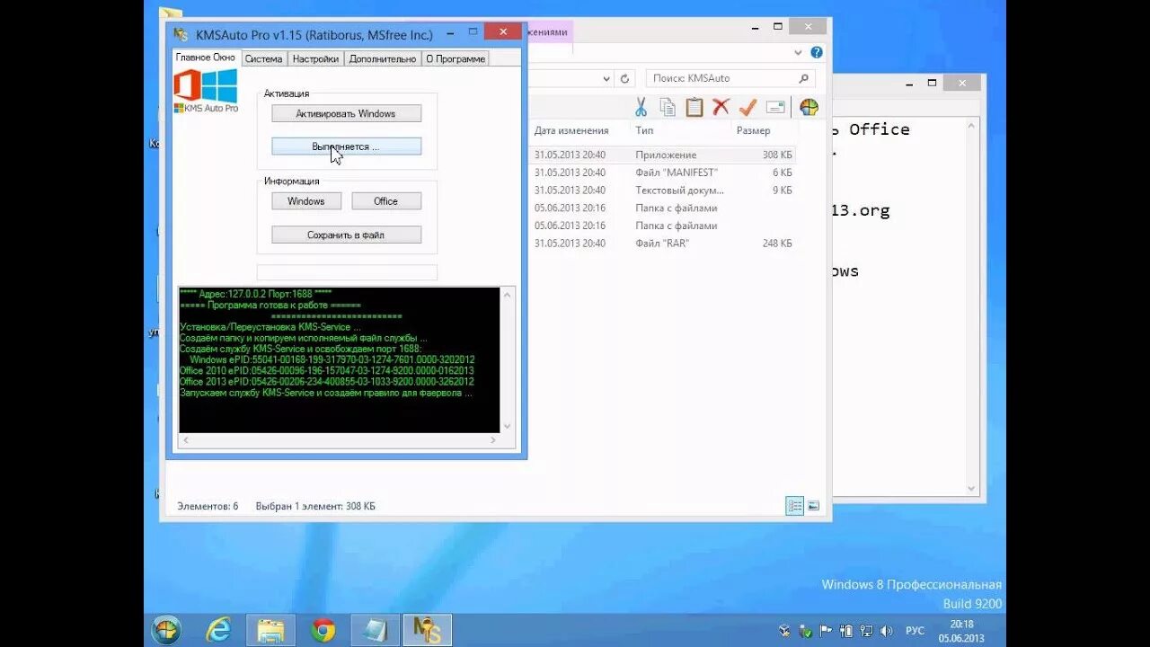Open Google Chrome from the taskbar
The height and width of the screenshot is (647, 1150).
coord(323,630)
